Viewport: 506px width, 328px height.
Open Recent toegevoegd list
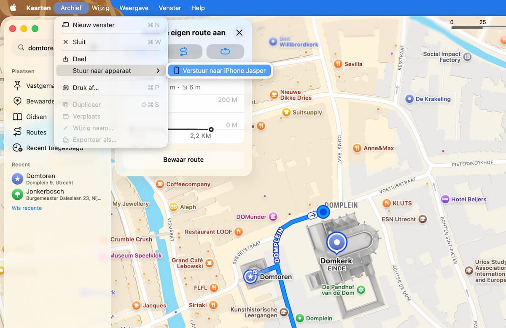(48, 148)
